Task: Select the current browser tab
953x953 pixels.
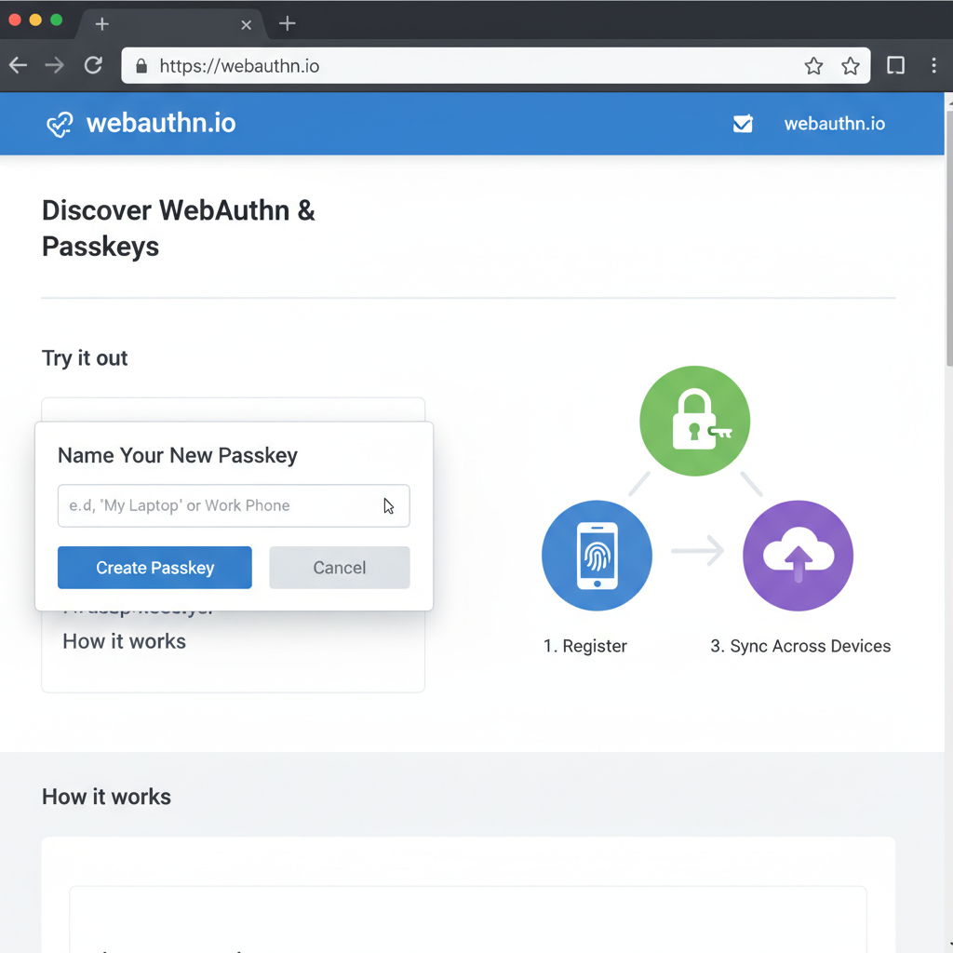Action: (x=170, y=24)
